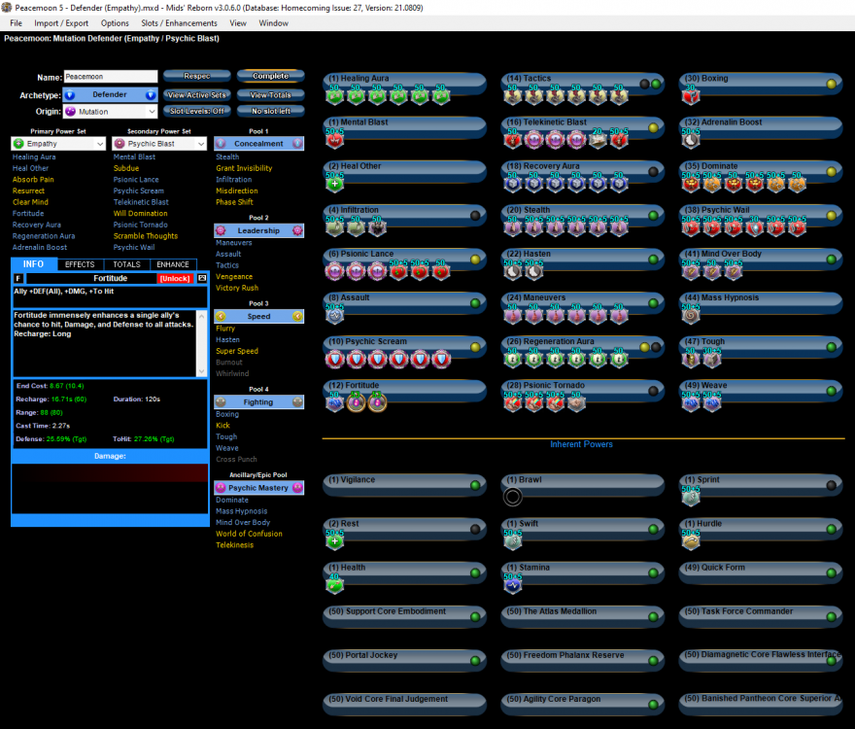Click the Heal Other enhancement slot icon
855x729 pixels.
click(x=335, y=183)
